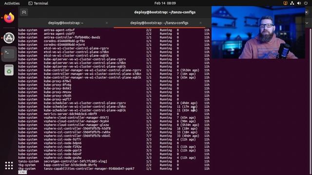
Task: Click tanzu-system namespace text
Action: coord(28,161)
